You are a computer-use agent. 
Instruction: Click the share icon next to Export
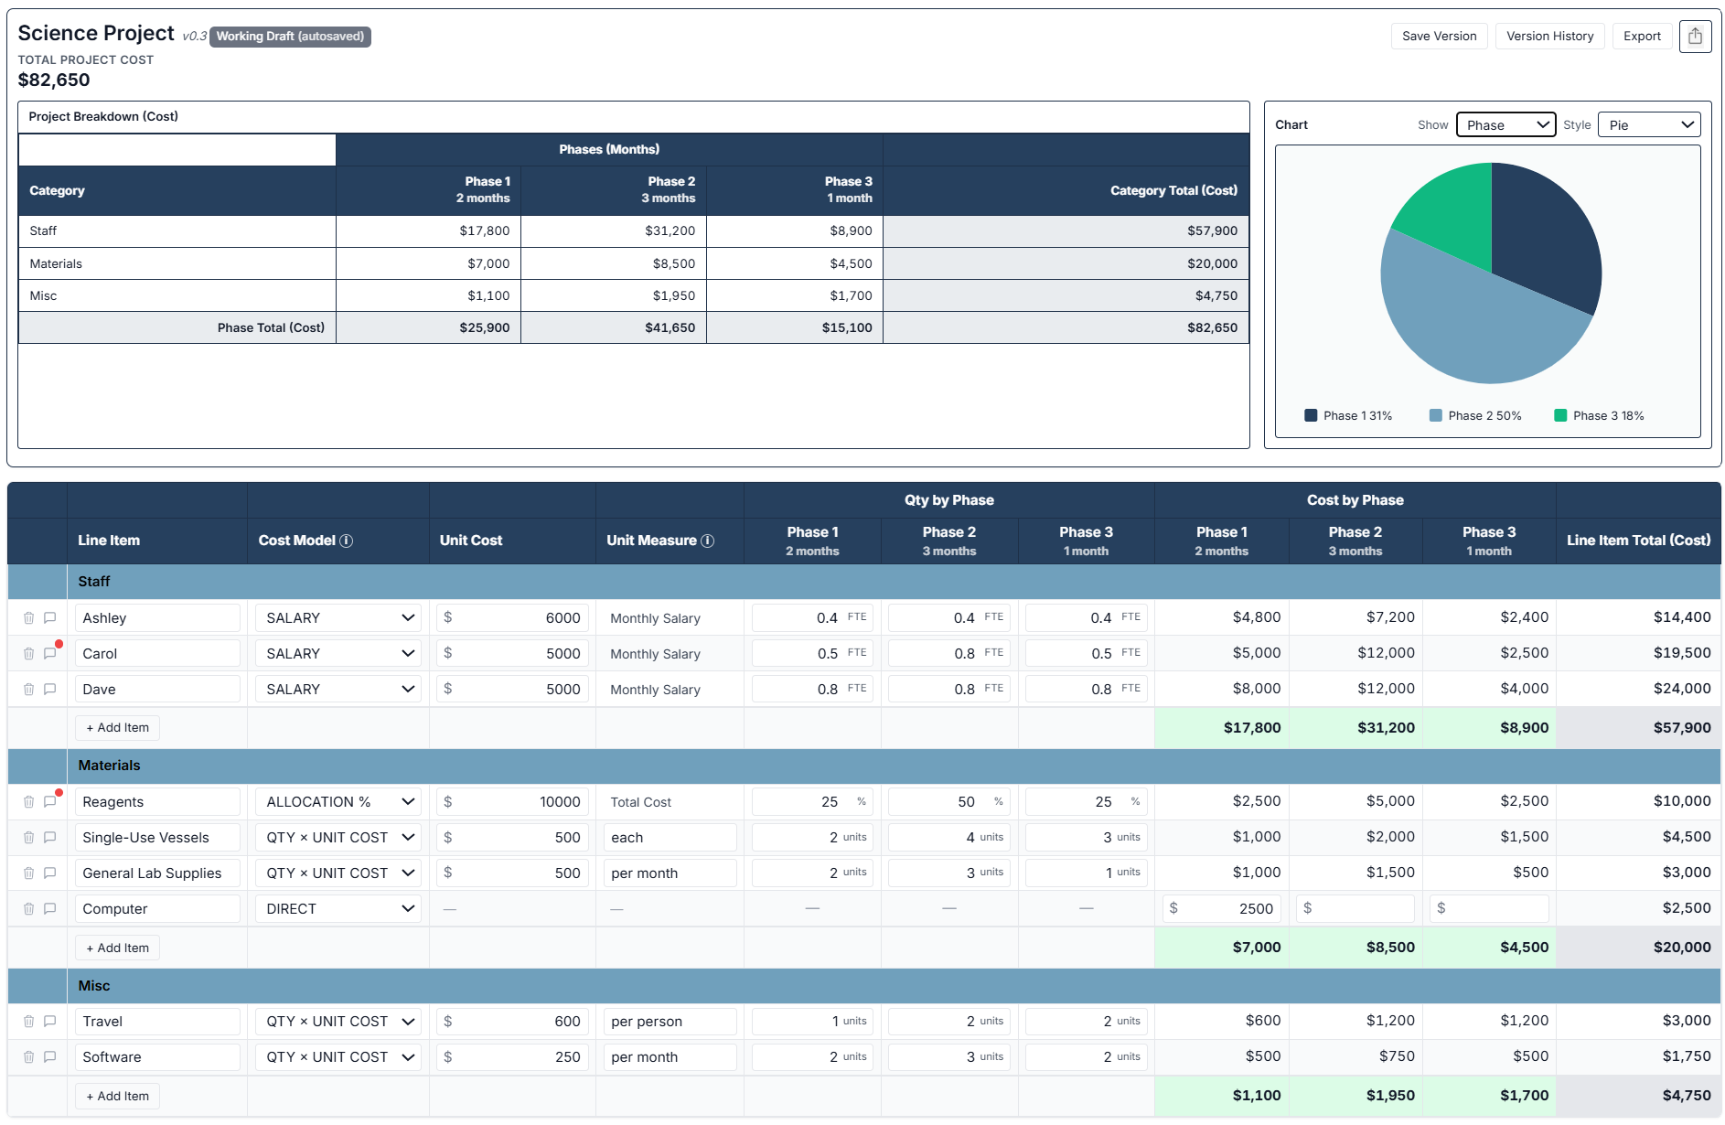(1696, 36)
